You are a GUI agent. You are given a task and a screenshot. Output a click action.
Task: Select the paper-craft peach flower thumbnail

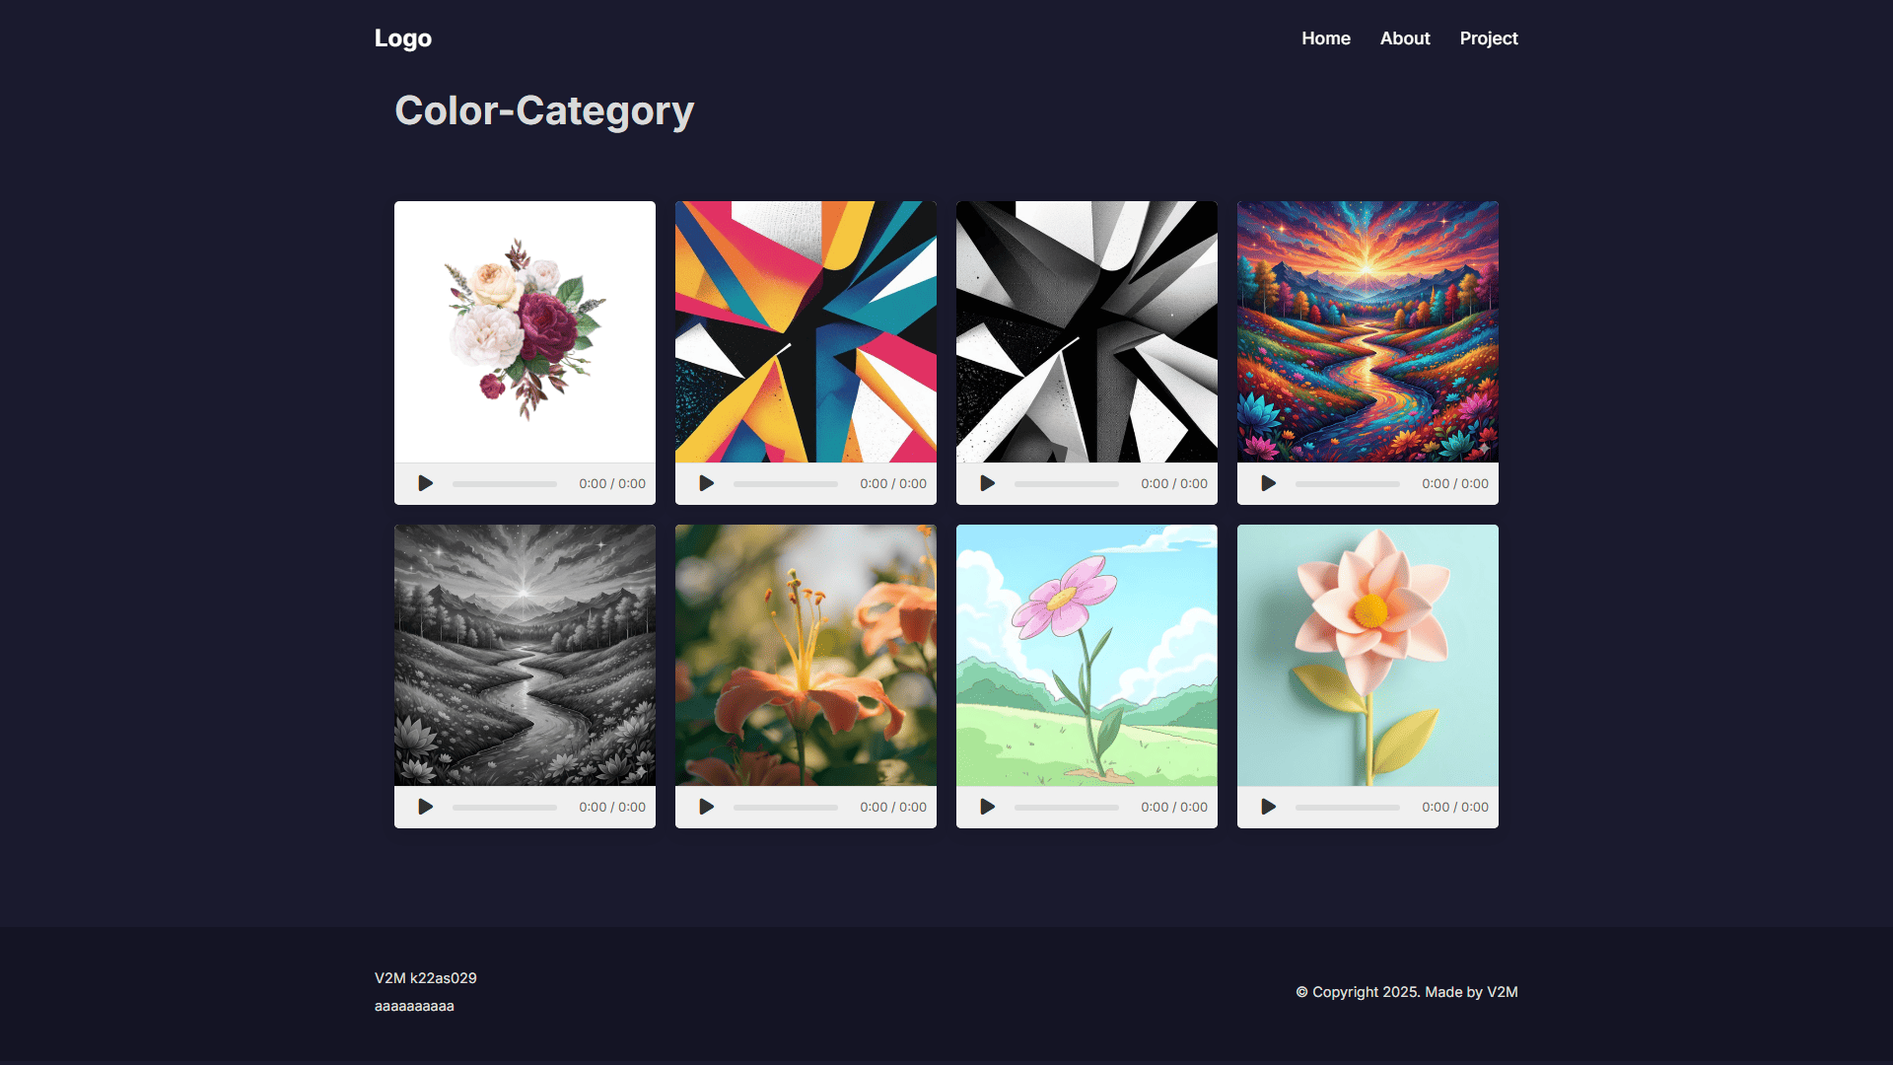point(1367,656)
